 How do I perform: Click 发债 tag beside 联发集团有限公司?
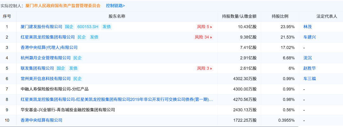(x=73, y=68)
